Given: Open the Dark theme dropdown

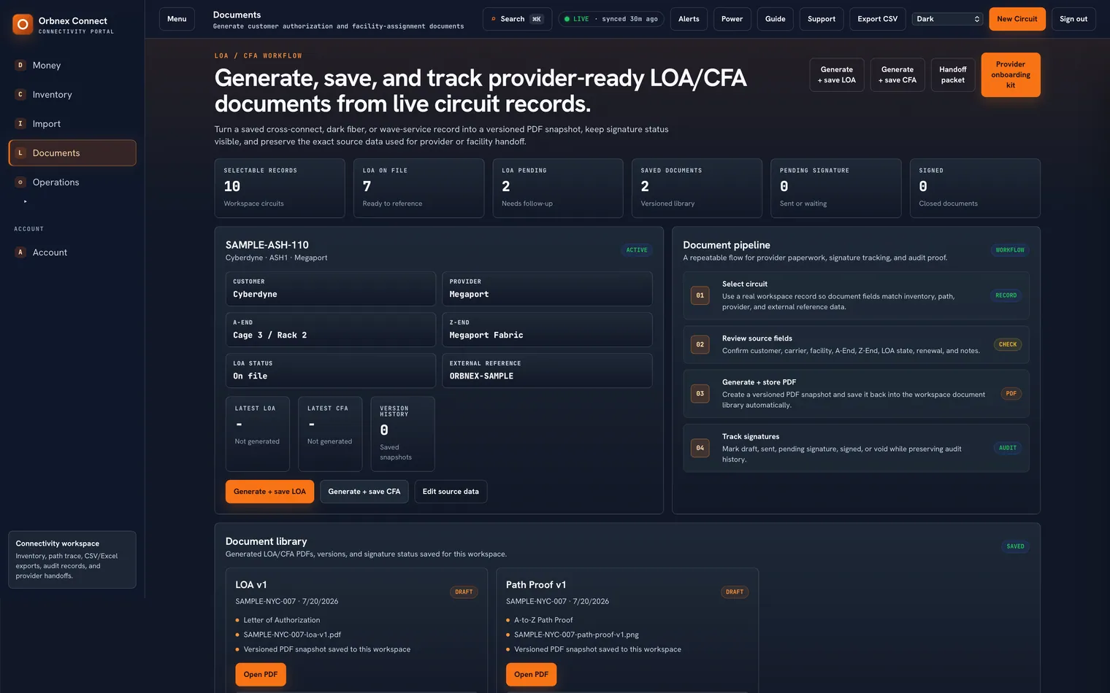Looking at the screenshot, I should [x=948, y=19].
